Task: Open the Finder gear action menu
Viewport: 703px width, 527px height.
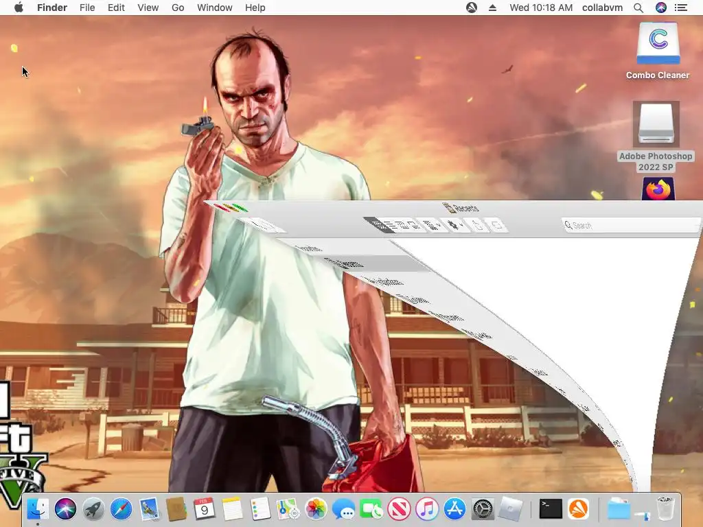Action: [456, 225]
